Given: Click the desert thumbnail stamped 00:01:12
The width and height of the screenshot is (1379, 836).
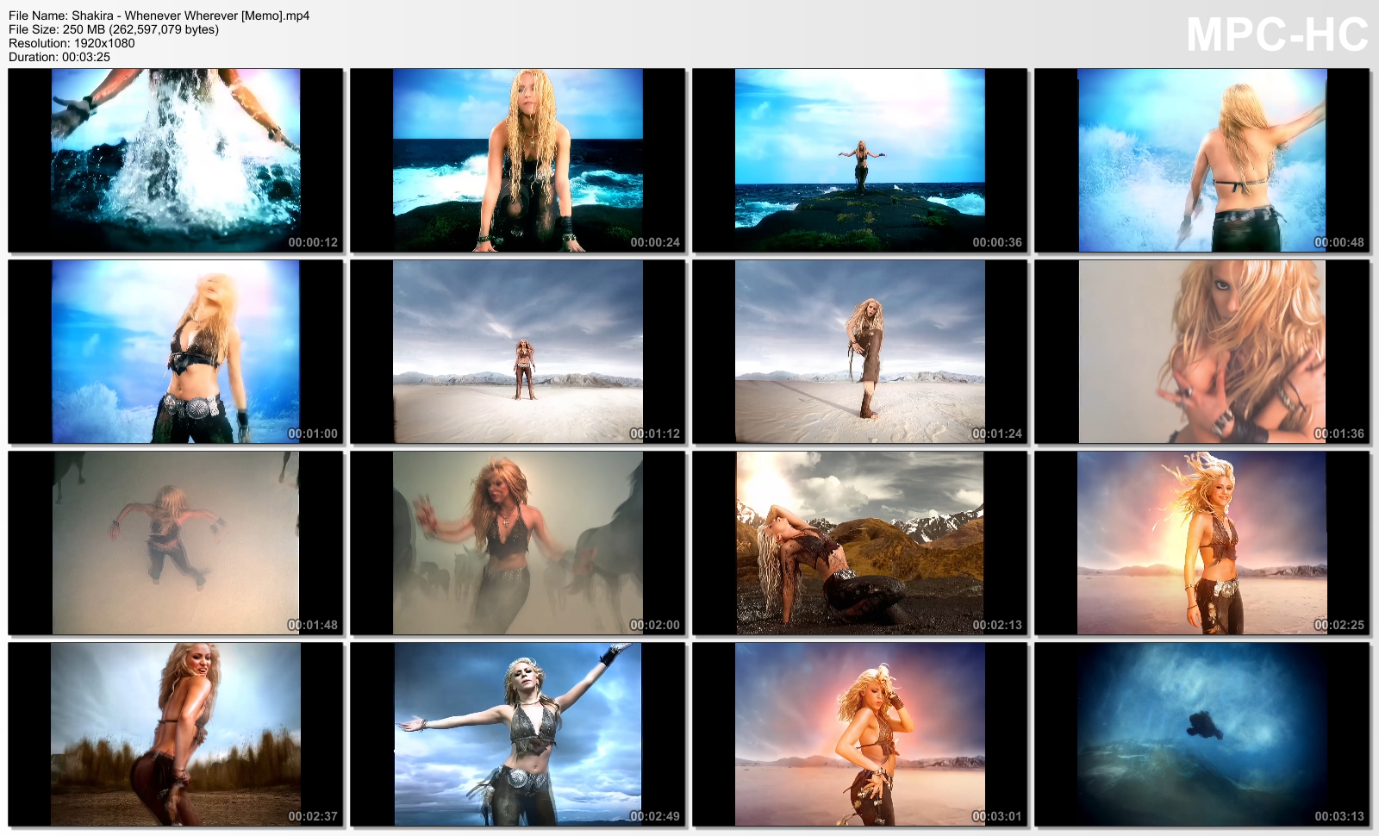Looking at the screenshot, I should click(x=518, y=352).
